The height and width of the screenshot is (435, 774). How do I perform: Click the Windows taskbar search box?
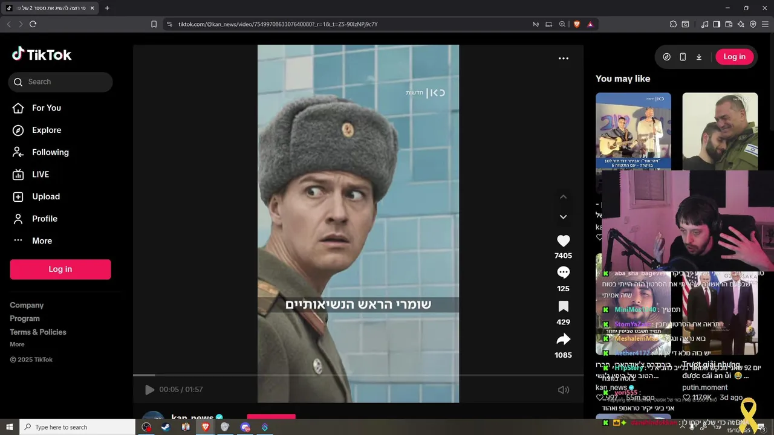pos(77,427)
